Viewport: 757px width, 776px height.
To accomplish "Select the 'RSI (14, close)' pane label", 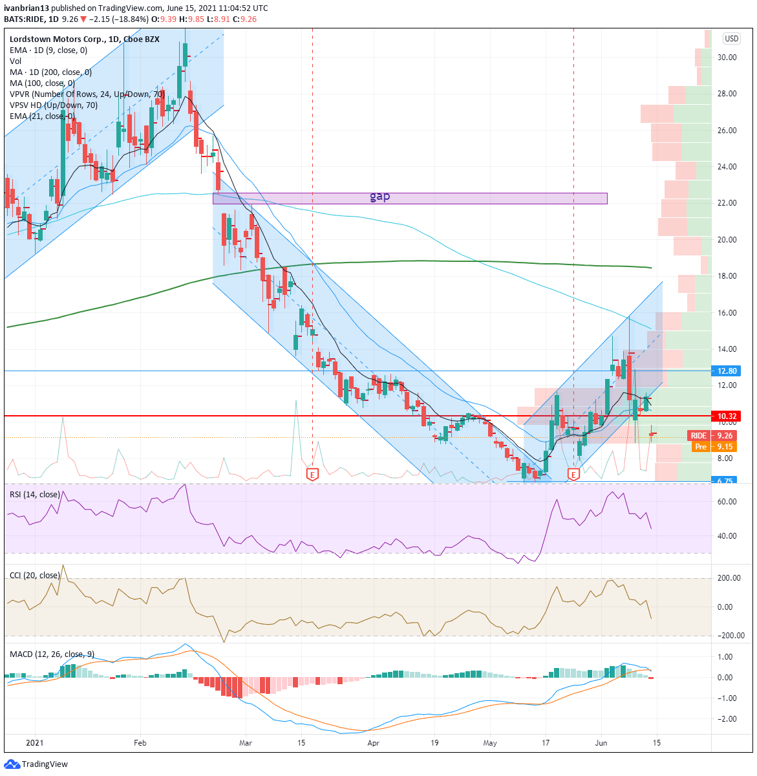I will click(35, 495).
